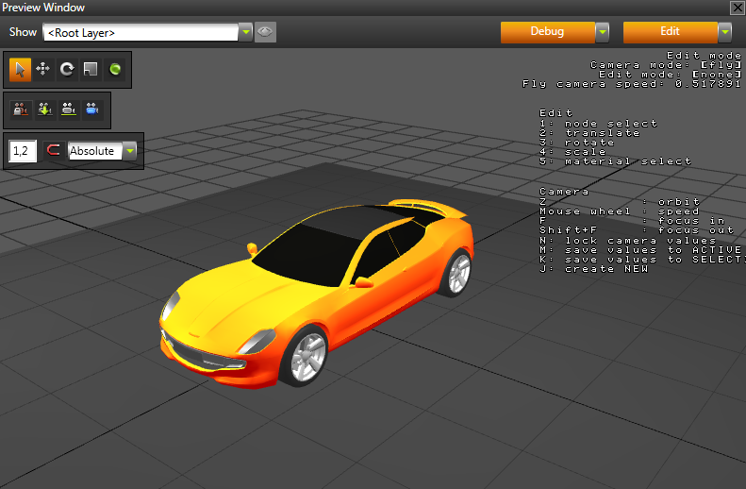Click the blue create new camera icon
Viewport: 746px width, 489px height.
(92, 110)
